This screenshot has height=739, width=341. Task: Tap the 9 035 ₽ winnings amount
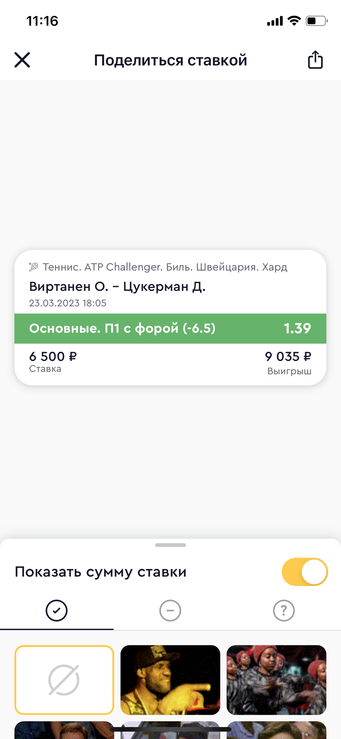[288, 356]
